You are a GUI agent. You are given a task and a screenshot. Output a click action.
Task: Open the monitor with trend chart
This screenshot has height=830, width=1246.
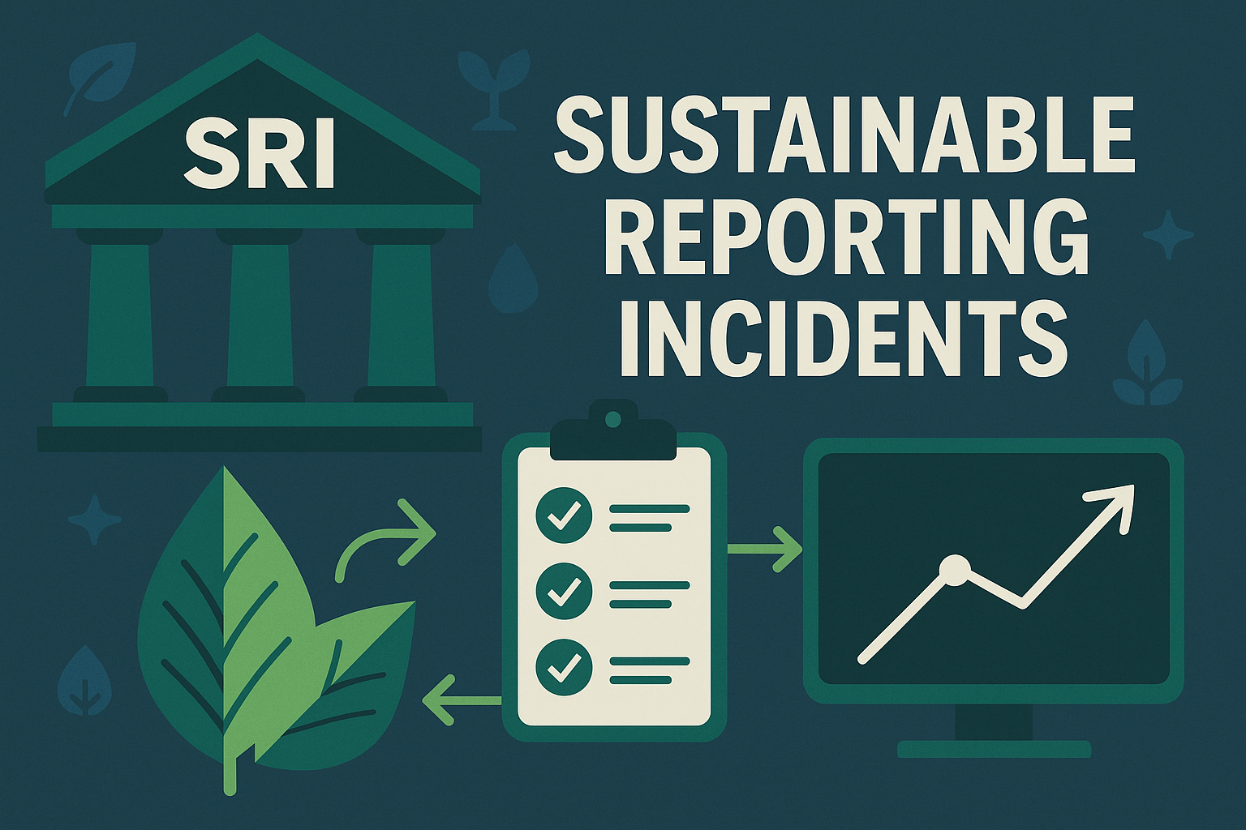pyautogui.click(x=994, y=597)
